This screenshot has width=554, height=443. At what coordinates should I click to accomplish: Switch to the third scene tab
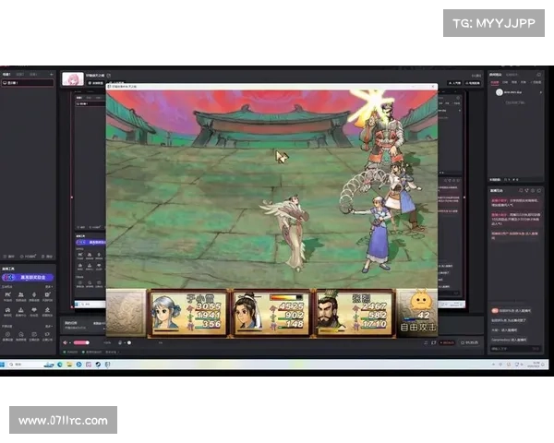click(33, 75)
